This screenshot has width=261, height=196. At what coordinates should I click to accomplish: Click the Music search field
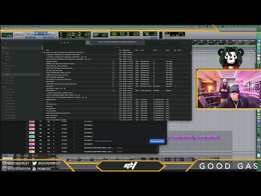21,48
